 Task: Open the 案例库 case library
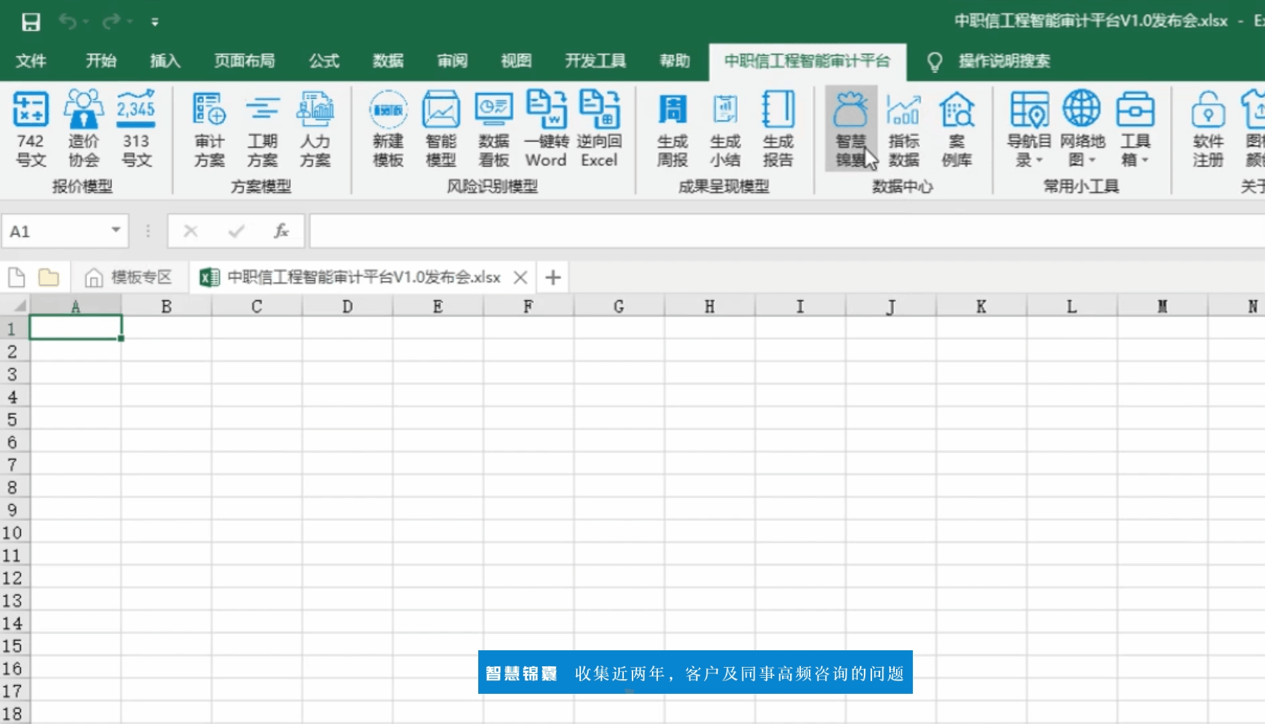pos(956,127)
